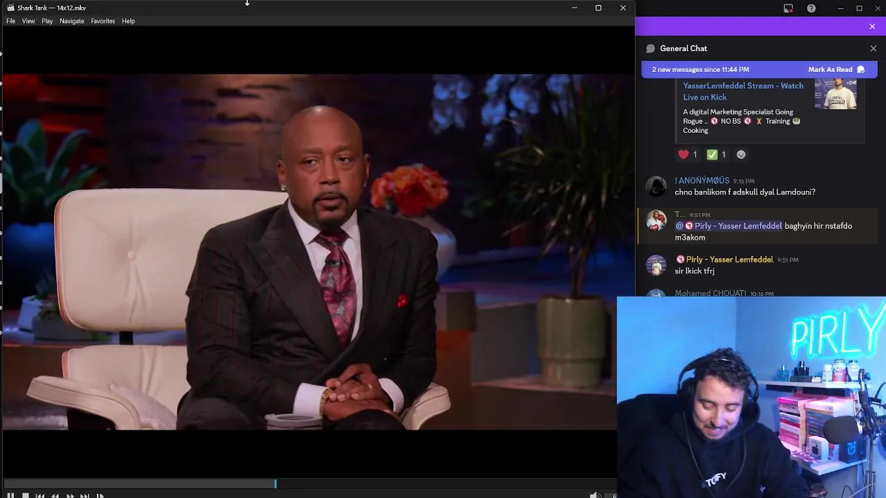This screenshot has height=498, width=886.
Task: Open the Discord help question-mark icon
Action: (x=811, y=8)
